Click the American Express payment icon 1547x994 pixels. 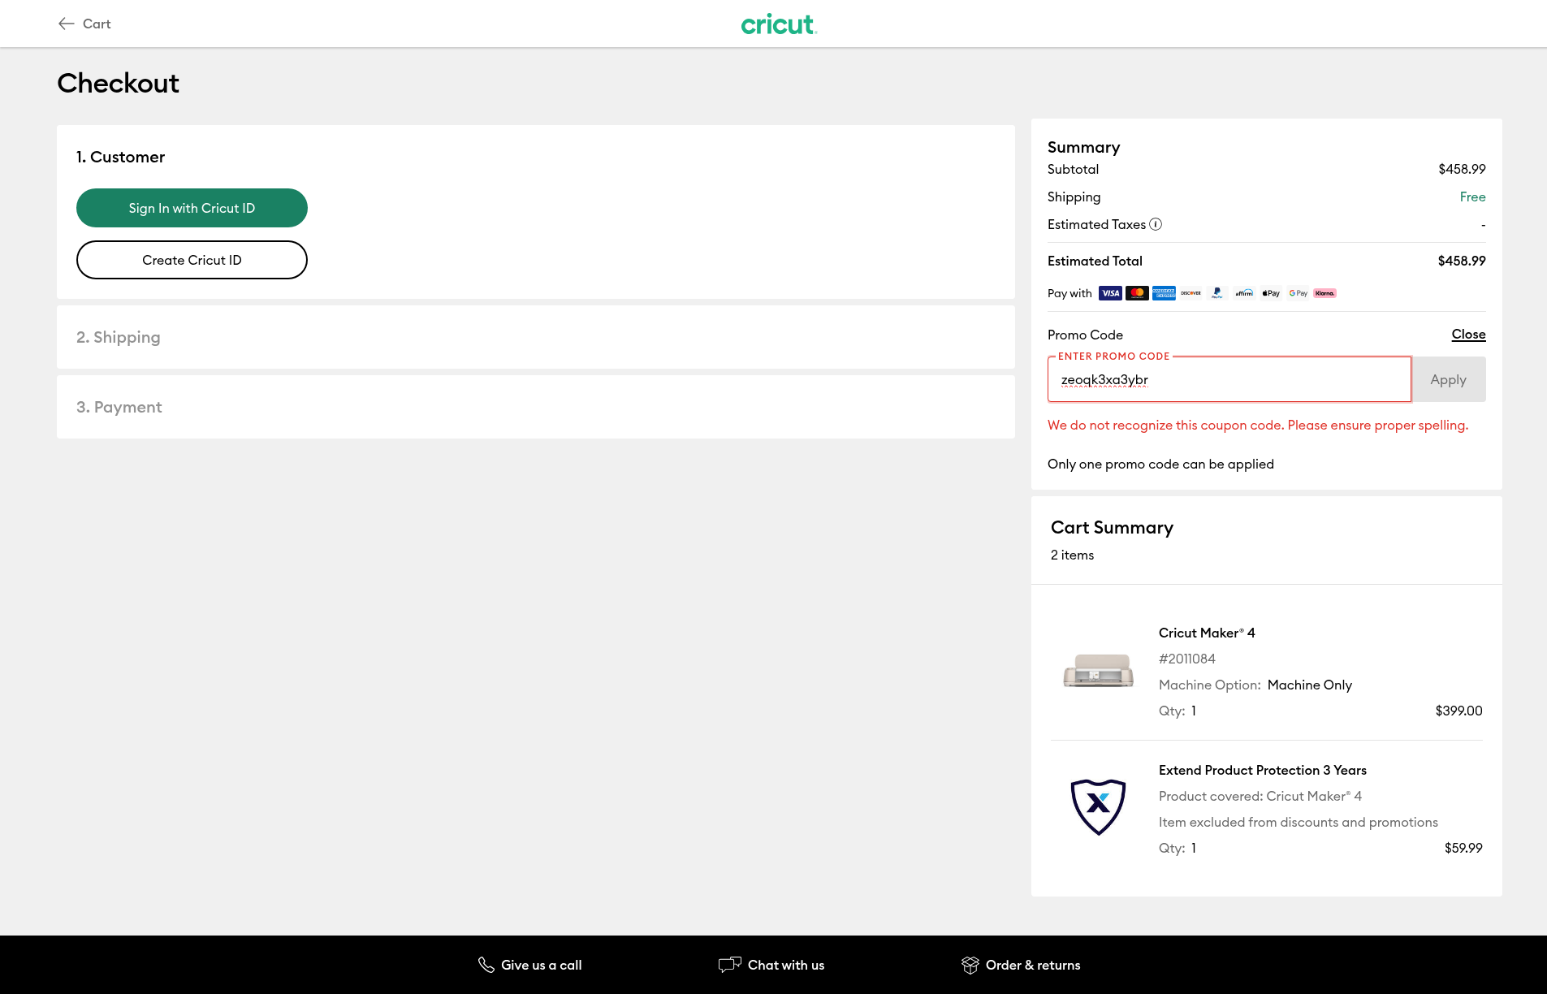click(1164, 293)
